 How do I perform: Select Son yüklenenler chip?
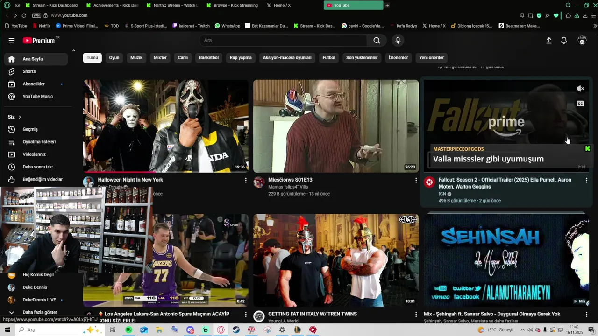click(x=362, y=58)
